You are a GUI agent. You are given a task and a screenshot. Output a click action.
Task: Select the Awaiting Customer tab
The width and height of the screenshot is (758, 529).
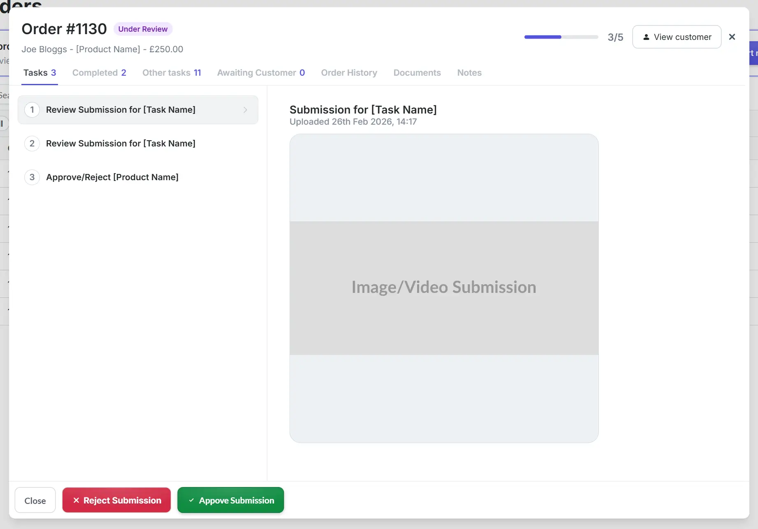point(261,72)
